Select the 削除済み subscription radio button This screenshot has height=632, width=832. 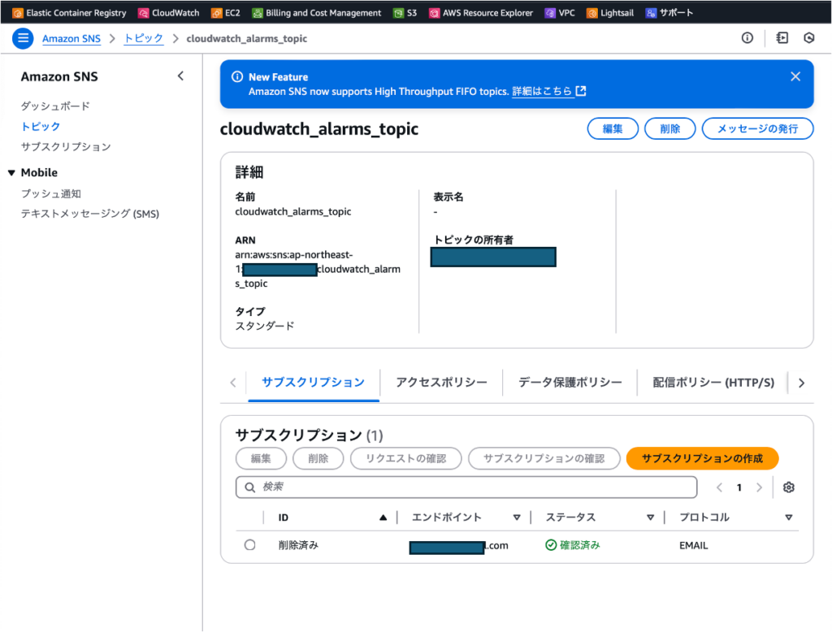(x=250, y=545)
